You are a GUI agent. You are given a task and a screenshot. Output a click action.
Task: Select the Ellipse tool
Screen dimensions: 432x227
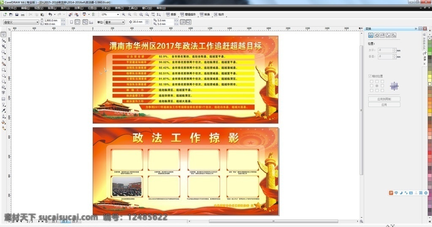3,76
